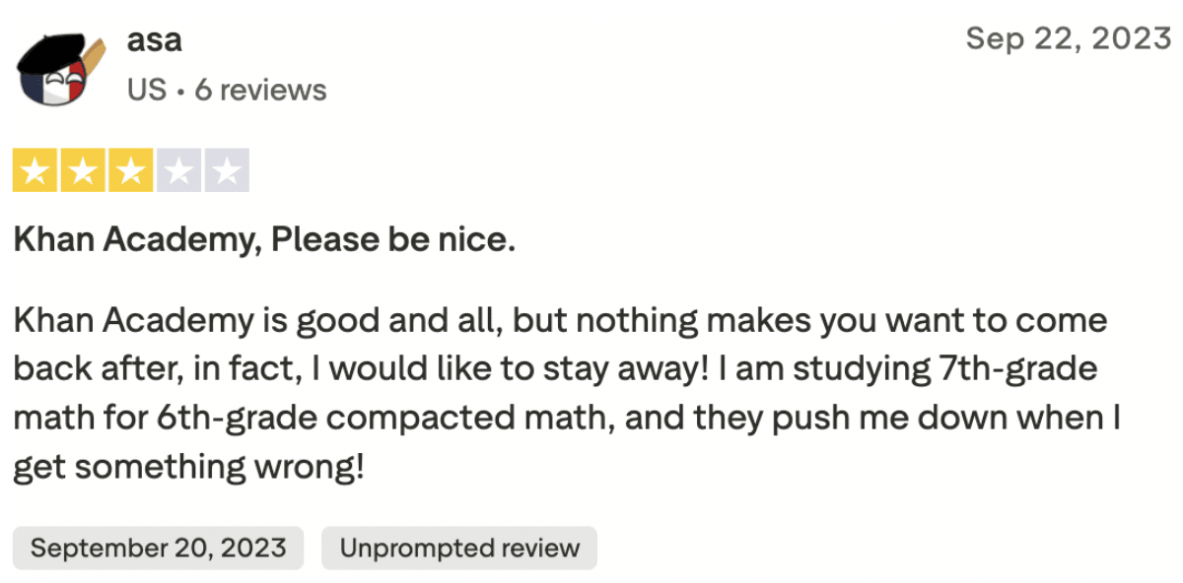Select the 'Unprompted review' badge
This screenshot has width=1183, height=583.
(458, 548)
